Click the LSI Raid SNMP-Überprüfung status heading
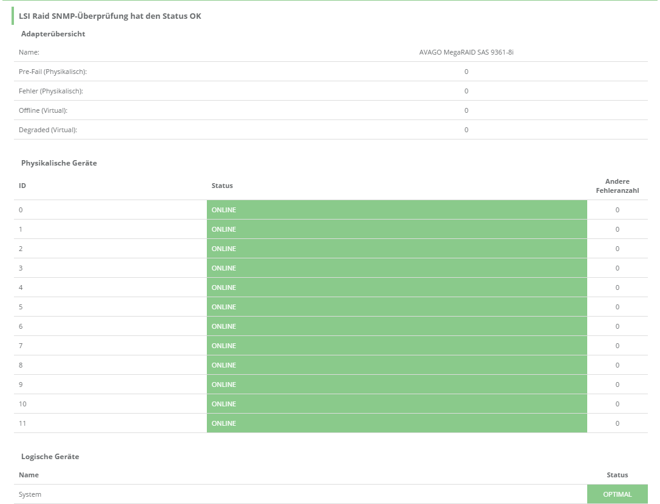The height and width of the screenshot is (504, 660). click(x=110, y=16)
